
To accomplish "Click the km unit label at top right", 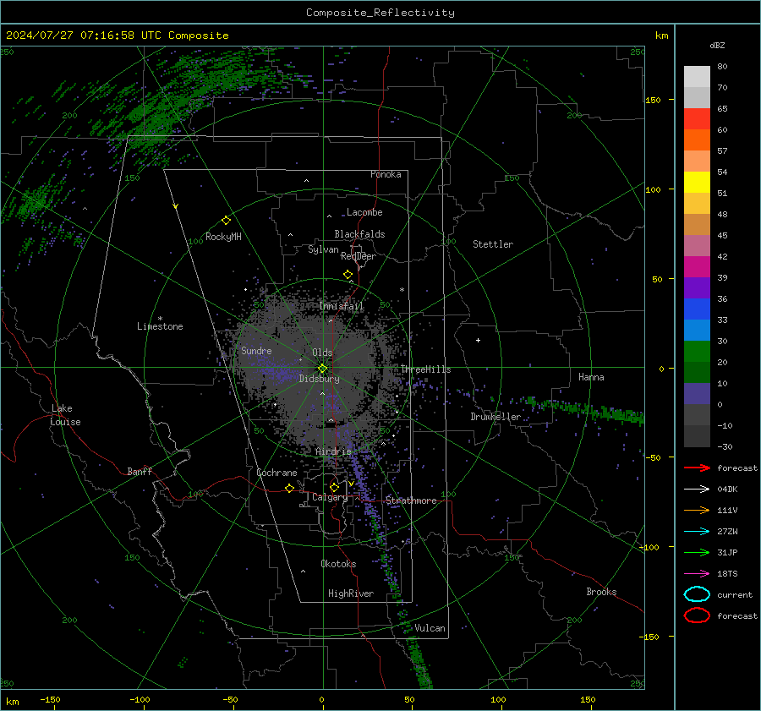I will pos(661,36).
